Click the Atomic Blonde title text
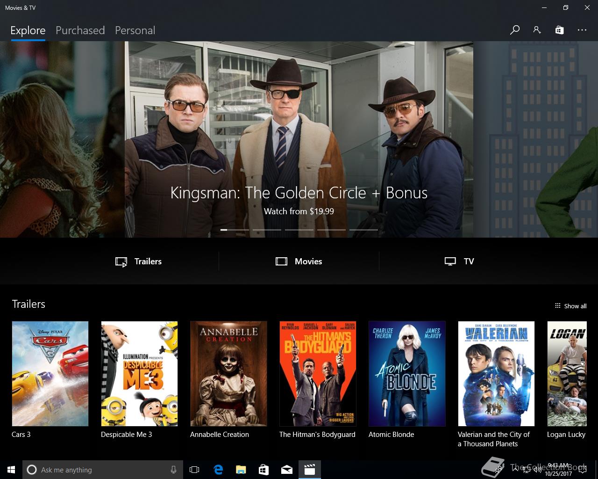Screen dimensions: 598x479 392,435
